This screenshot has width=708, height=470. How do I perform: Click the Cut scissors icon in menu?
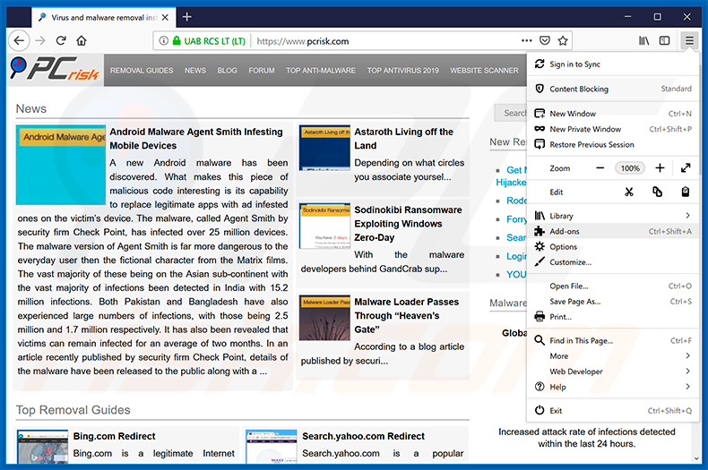coord(628,192)
